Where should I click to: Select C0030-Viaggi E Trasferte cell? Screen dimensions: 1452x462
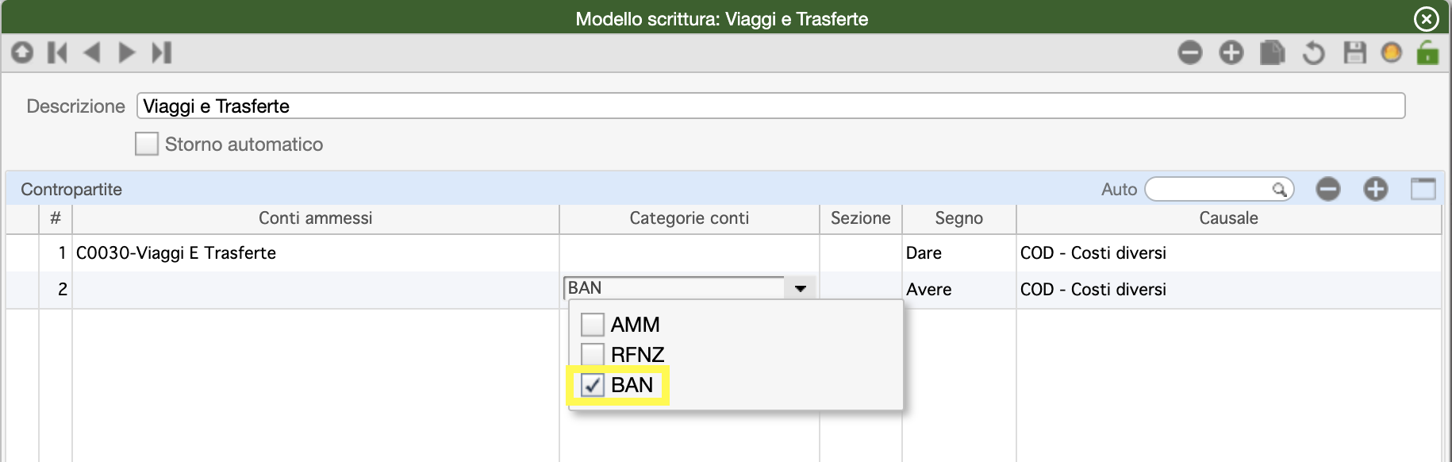(x=316, y=253)
